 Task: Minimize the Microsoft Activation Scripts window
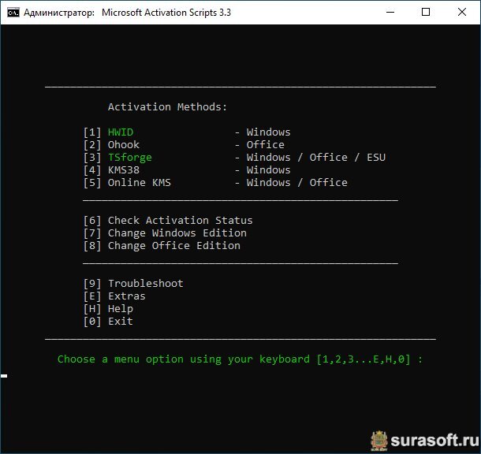click(390, 13)
